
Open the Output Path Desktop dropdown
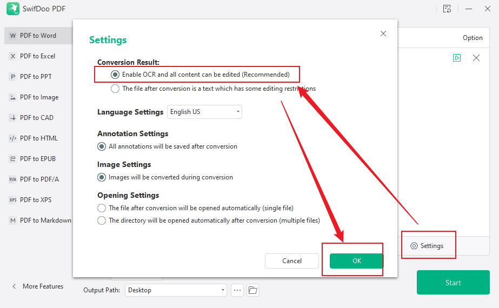[x=176, y=290]
